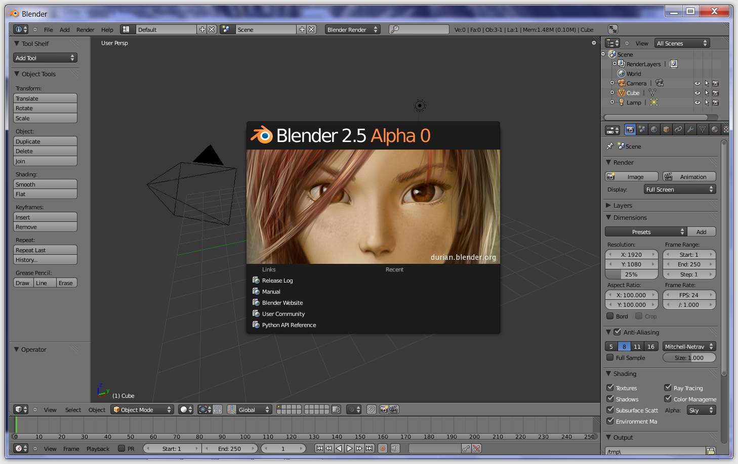The width and height of the screenshot is (738, 464).
Task: Expand the Camera entry in the Outliner
Action: pos(612,82)
